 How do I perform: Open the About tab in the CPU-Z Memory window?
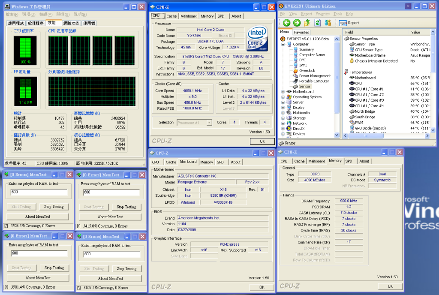tap(364, 161)
